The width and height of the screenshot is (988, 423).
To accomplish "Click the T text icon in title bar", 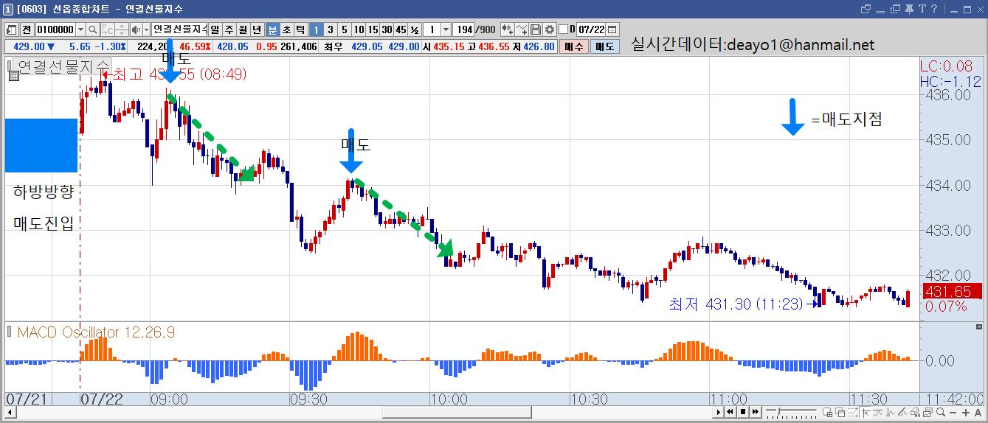I will point(921,9).
